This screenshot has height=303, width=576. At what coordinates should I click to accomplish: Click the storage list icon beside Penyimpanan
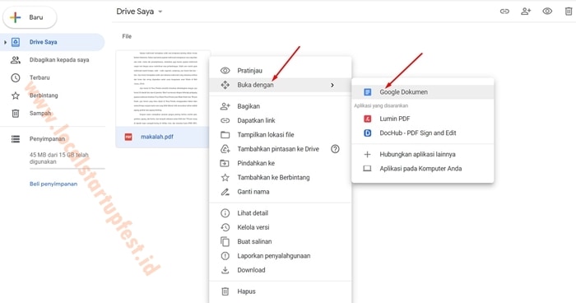click(x=16, y=139)
